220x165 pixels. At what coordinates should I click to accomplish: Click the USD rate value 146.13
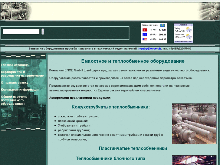point(163,39)
